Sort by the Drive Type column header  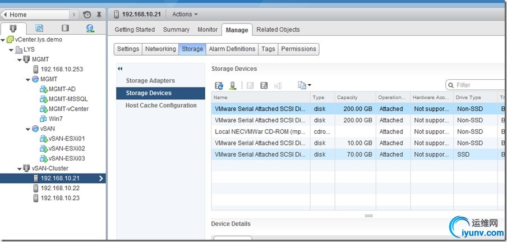[475, 97]
